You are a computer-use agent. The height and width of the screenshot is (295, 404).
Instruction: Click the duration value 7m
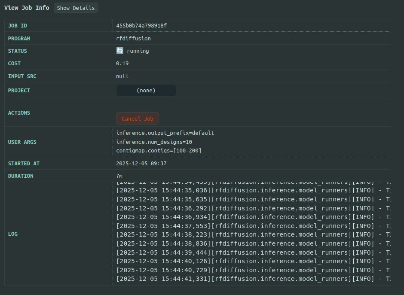(119, 176)
